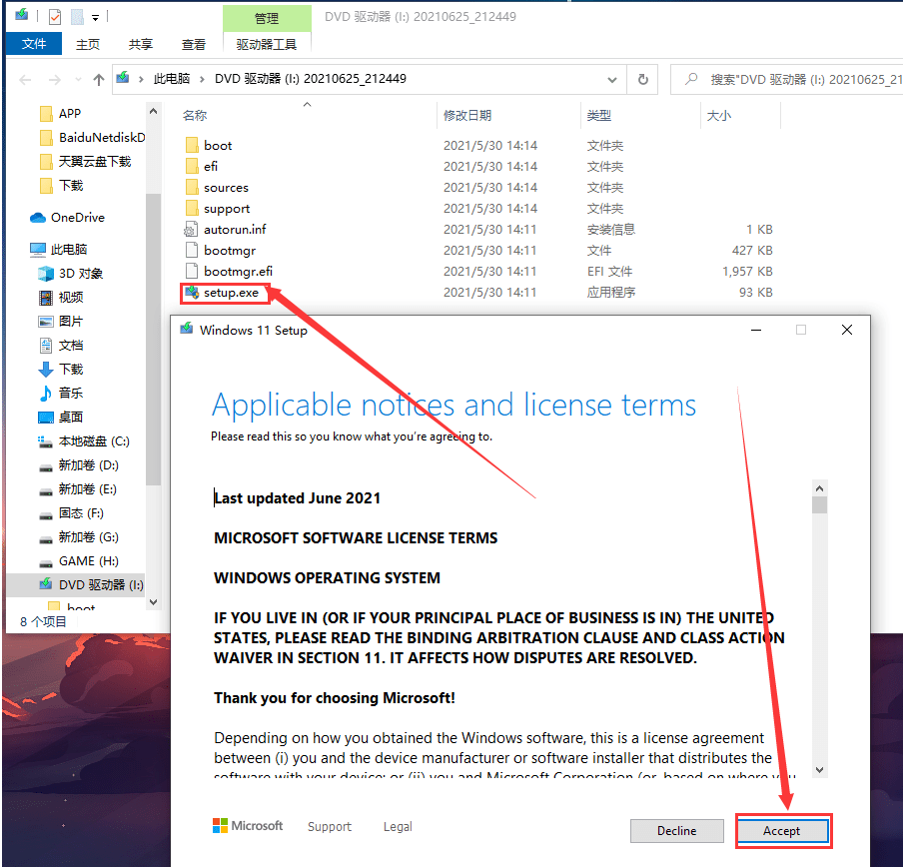The height and width of the screenshot is (867, 903).
Task: Select the autorun.inf file
Action: pos(225,230)
